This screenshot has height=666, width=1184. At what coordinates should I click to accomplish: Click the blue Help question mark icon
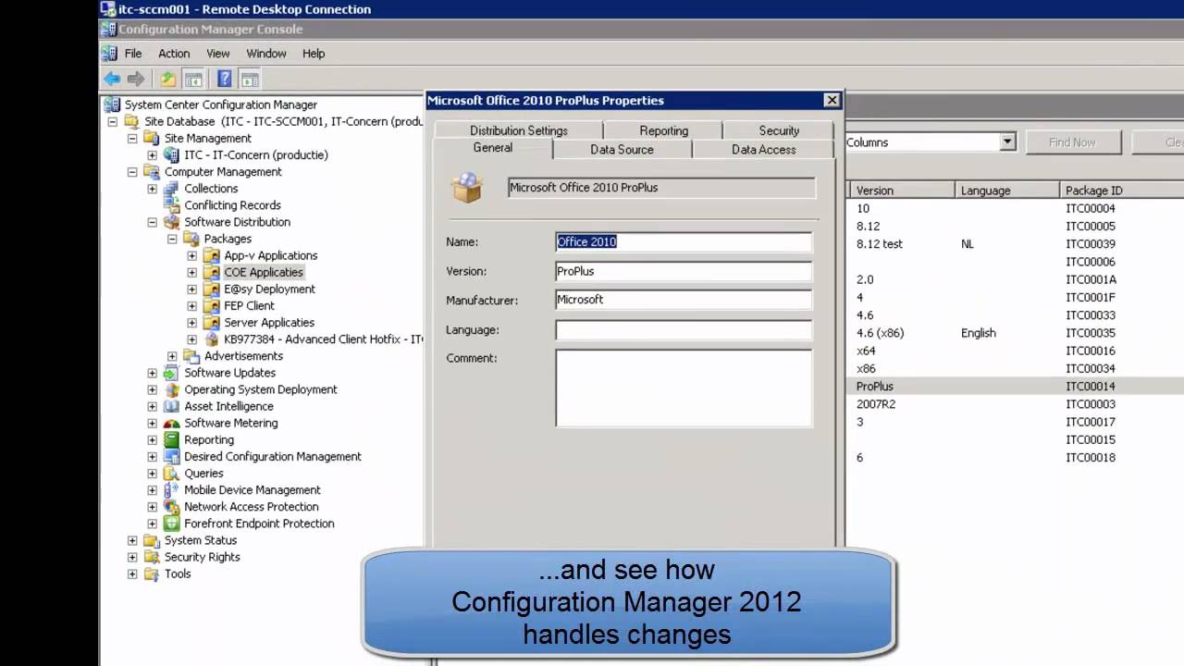coord(224,79)
